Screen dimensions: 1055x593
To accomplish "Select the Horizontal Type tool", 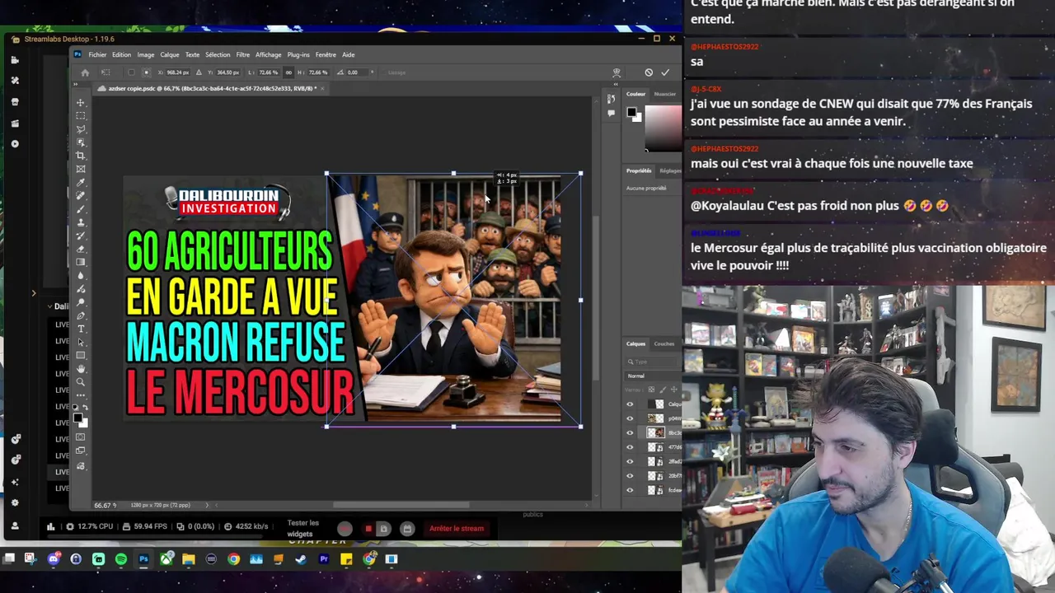I will (x=81, y=329).
